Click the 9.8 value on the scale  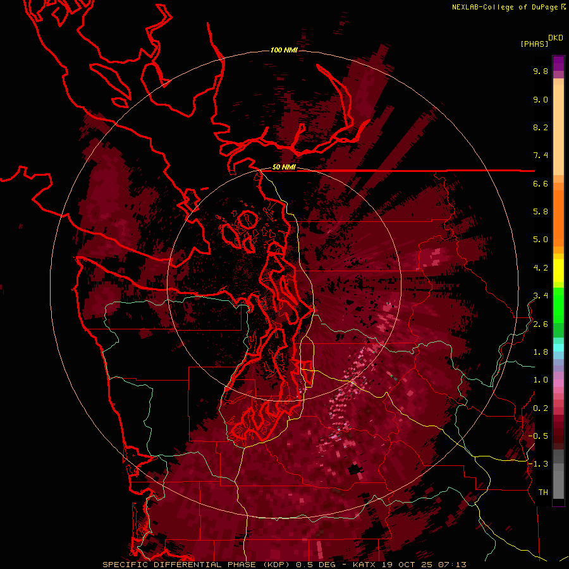pos(541,71)
